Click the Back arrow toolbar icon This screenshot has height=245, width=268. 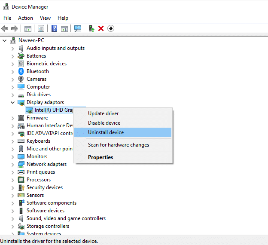[5, 28]
